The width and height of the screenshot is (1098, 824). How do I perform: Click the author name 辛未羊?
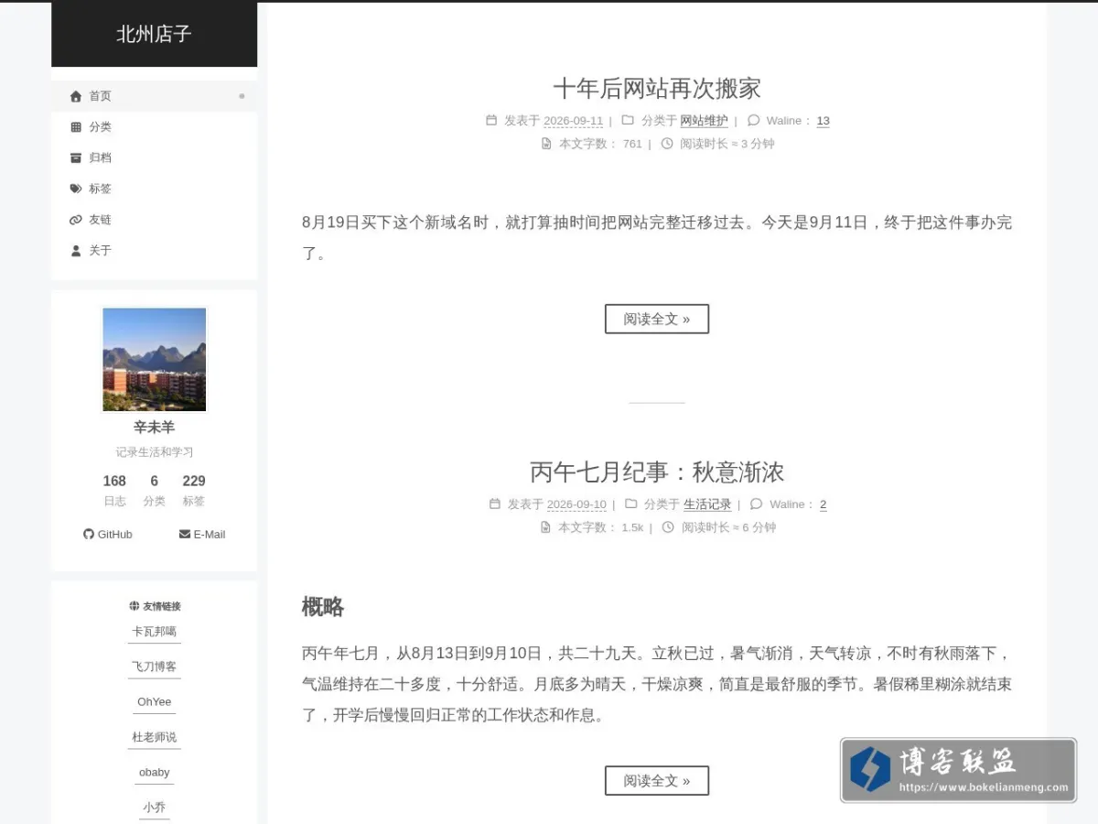[x=154, y=428]
